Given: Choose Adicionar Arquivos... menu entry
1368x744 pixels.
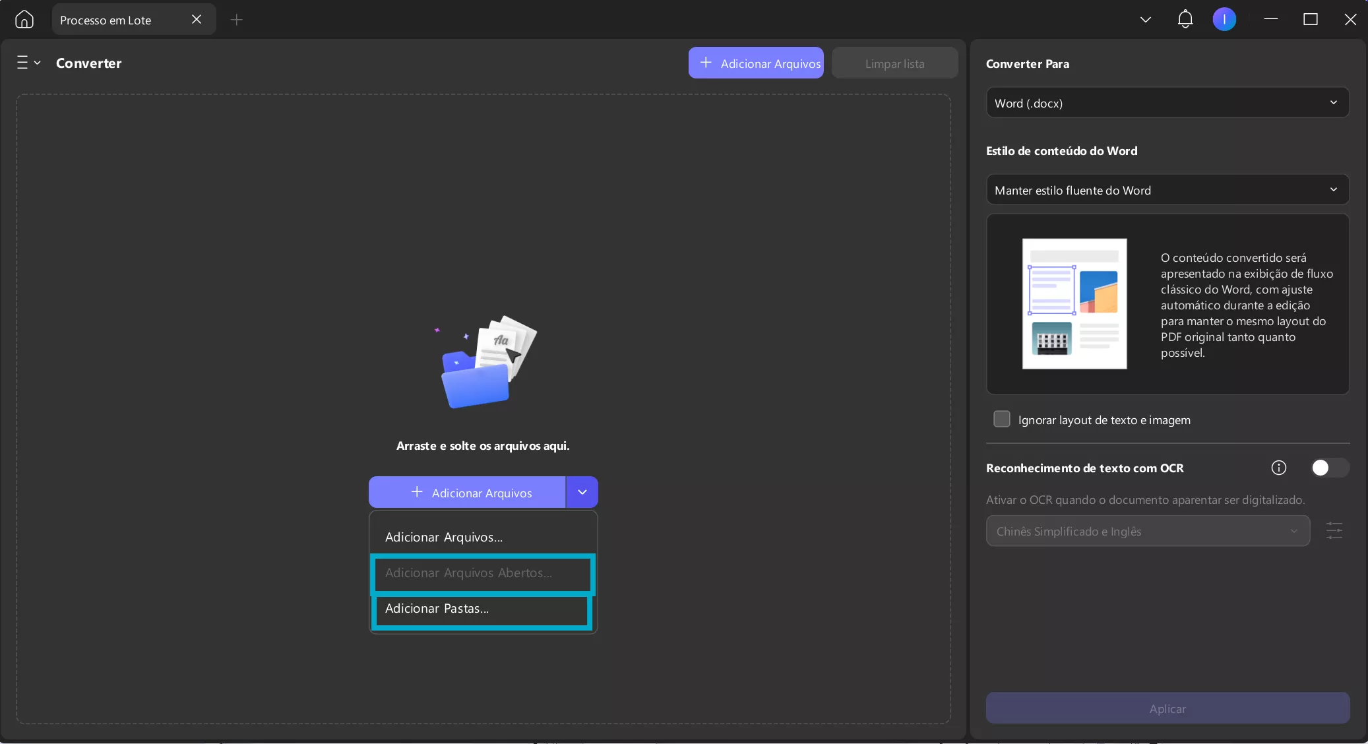Looking at the screenshot, I should (443, 537).
